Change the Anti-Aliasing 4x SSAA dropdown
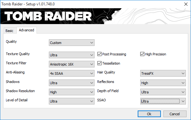The width and height of the screenshot is (191, 120). tap(72, 73)
